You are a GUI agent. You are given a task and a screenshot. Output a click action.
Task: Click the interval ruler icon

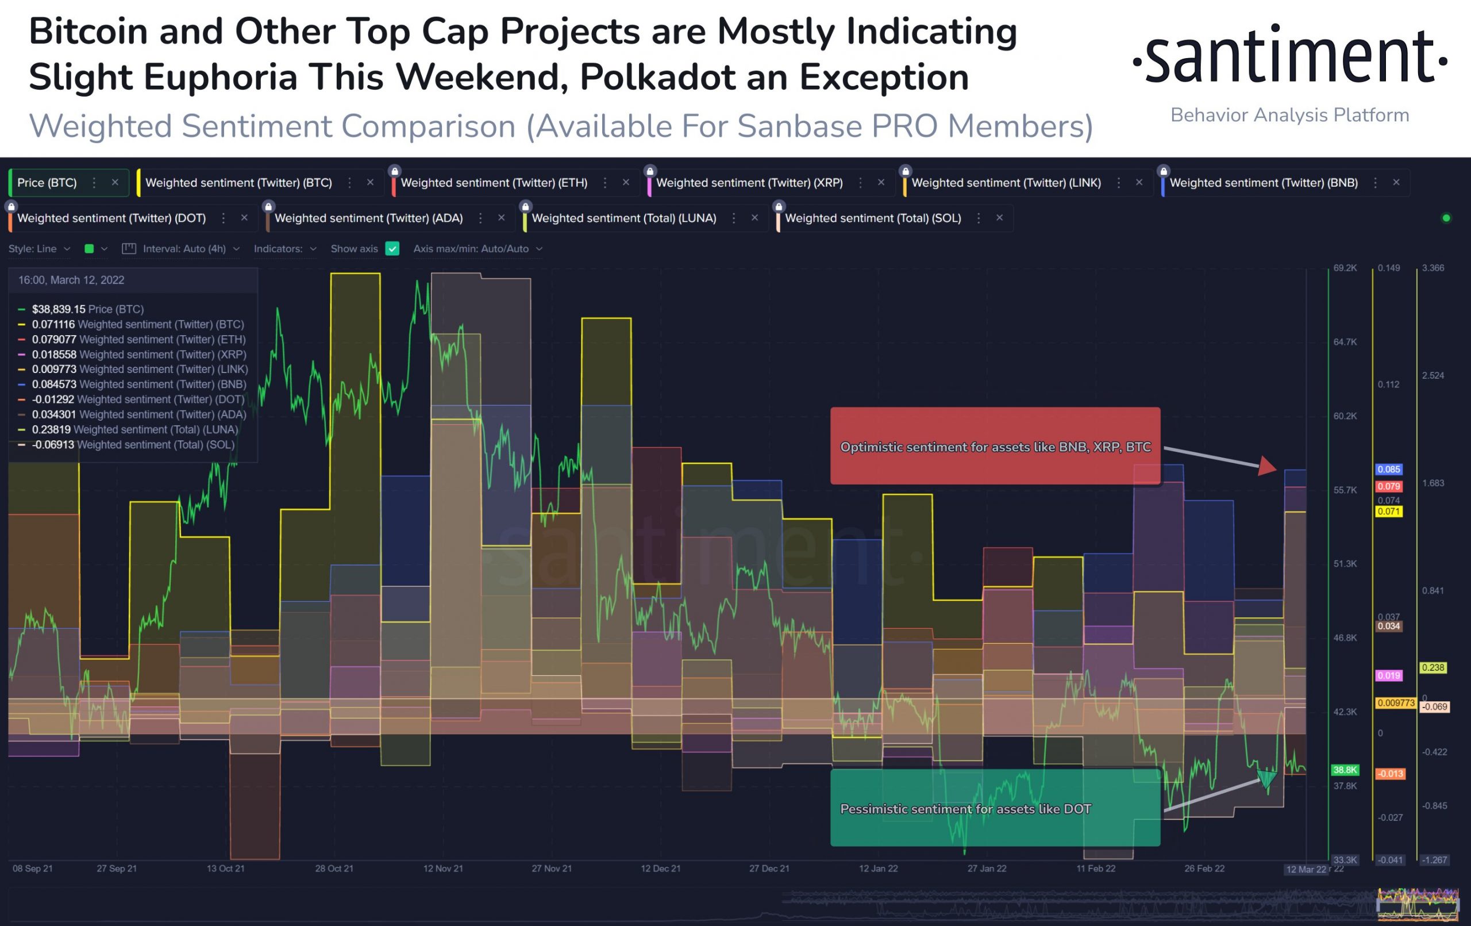pyautogui.click(x=128, y=249)
